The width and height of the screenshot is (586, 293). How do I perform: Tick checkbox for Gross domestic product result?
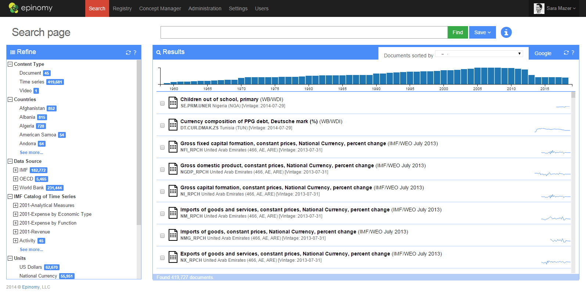click(162, 169)
